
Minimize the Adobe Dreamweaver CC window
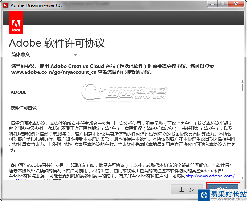(x=213, y=4)
